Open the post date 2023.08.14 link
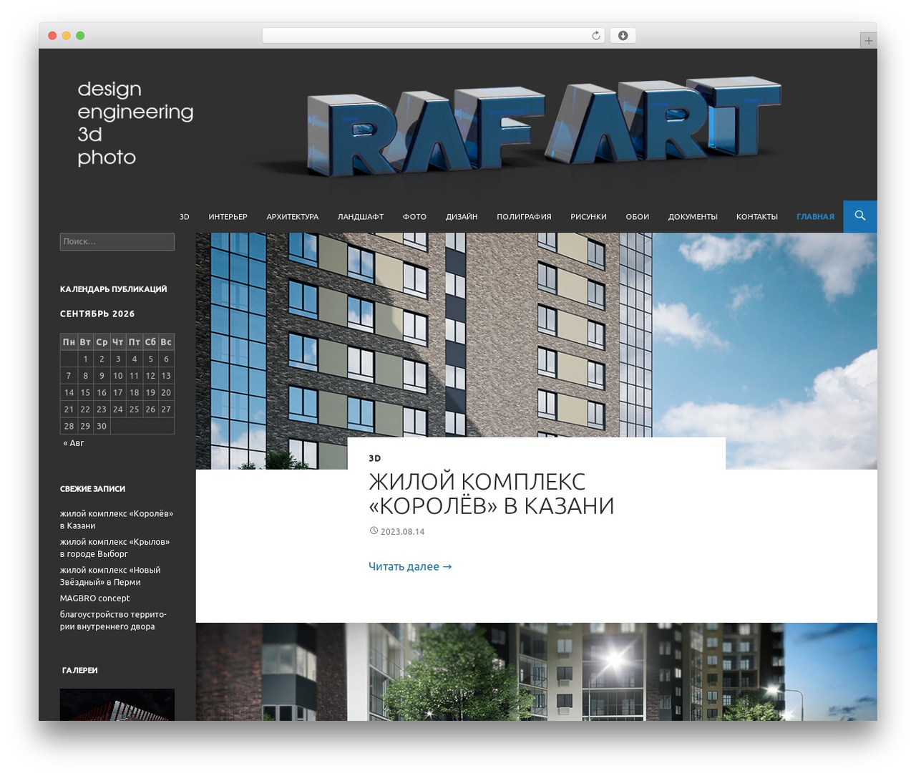The width and height of the screenshot is (916, 776). (x=402, y=532)
